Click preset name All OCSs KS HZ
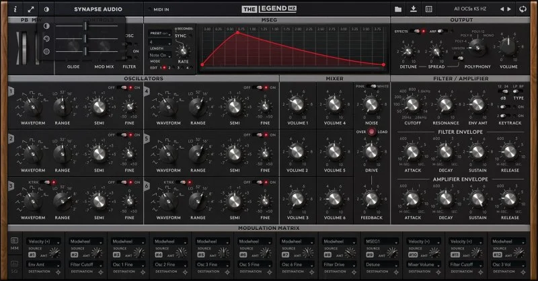The image size is (538, 281). tap(470, 9)
